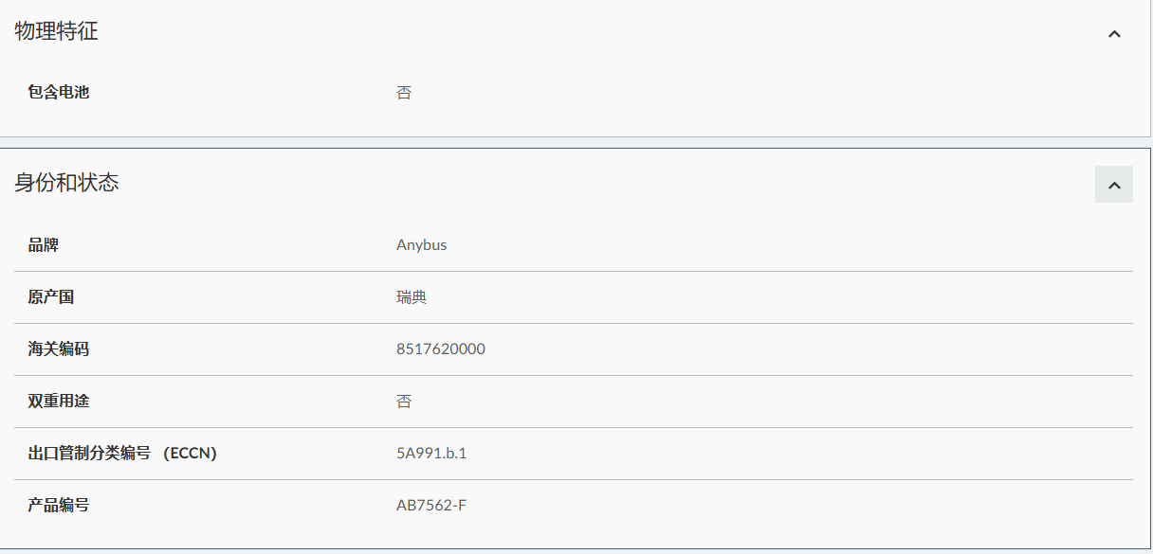Click the customs code 8517620000

click(440, 349)
